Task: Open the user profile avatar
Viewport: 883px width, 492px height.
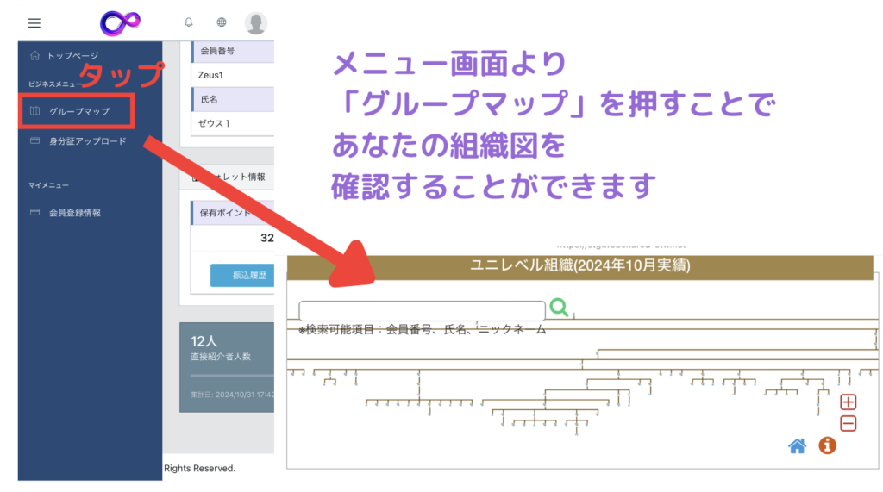Action: point(256,23)
